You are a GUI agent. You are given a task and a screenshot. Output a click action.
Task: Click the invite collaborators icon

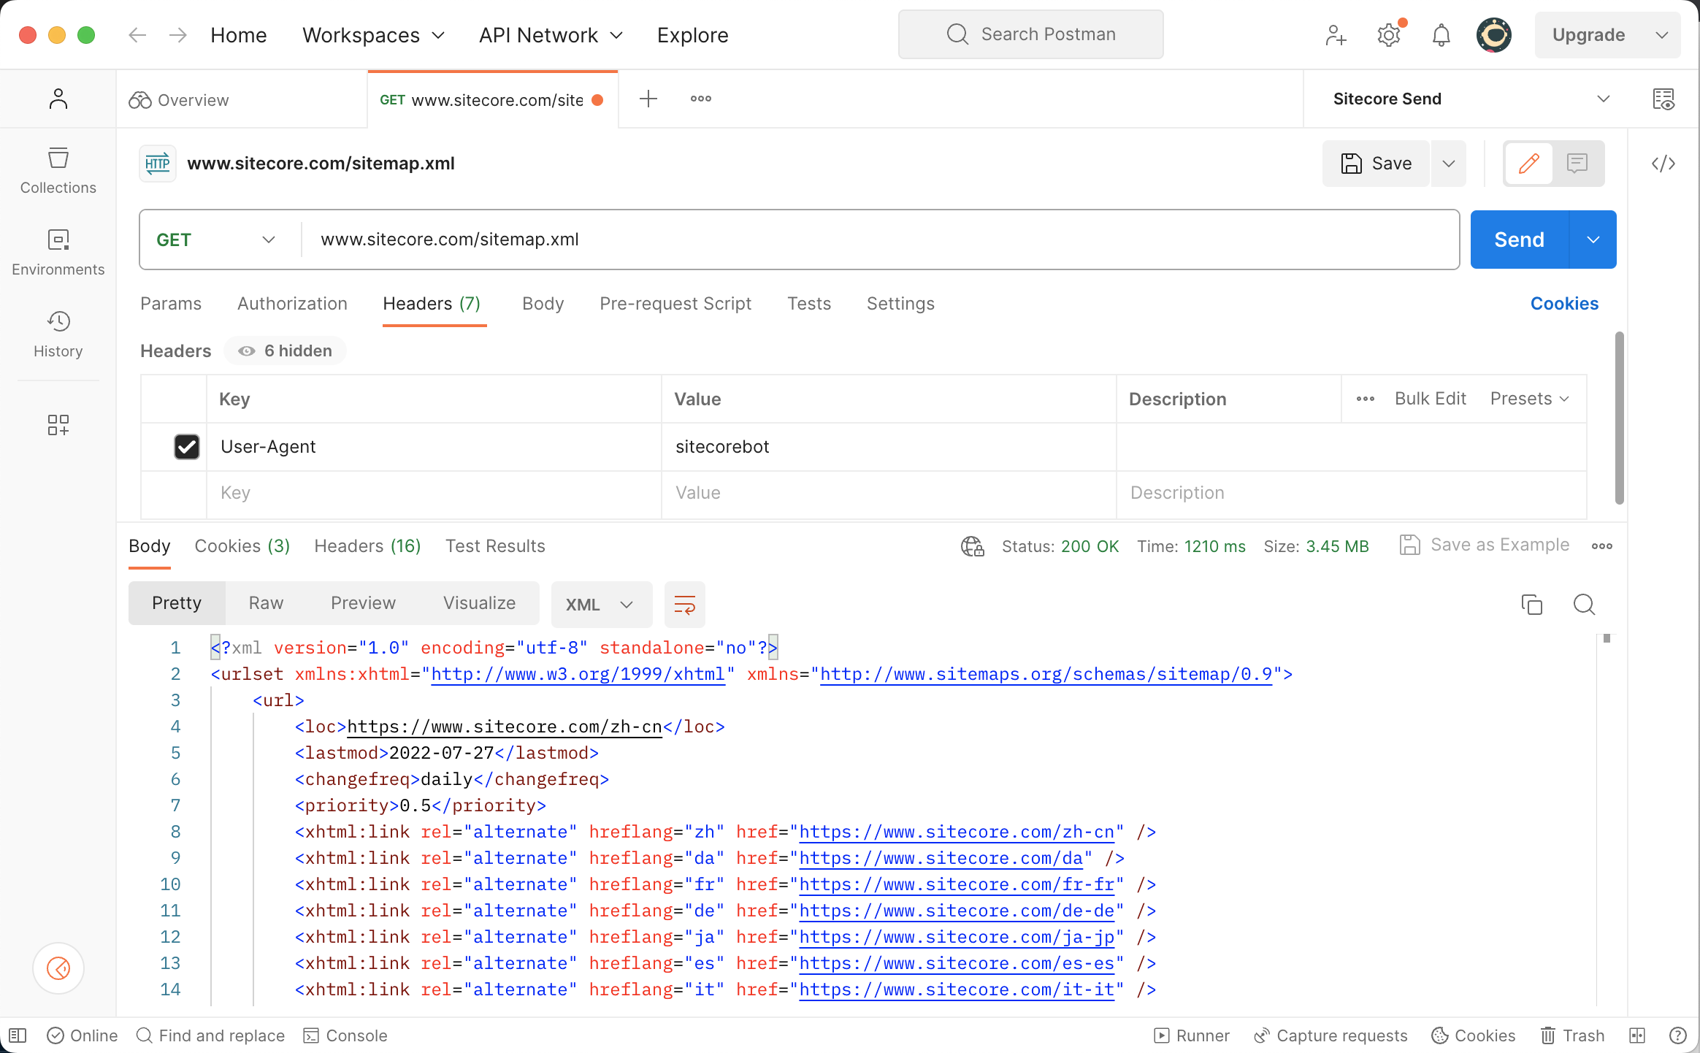(1336, 35)
